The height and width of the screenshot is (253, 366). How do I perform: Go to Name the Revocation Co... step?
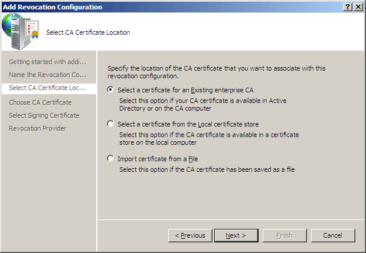click(48, 75)
